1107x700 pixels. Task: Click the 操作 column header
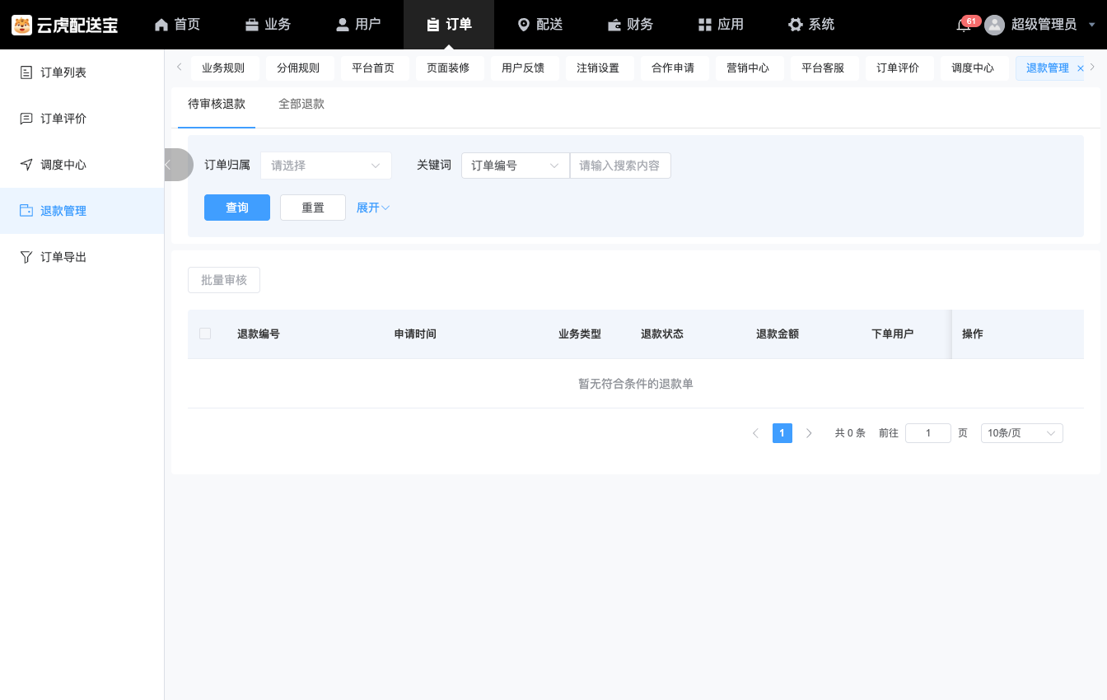click(973, 334)
